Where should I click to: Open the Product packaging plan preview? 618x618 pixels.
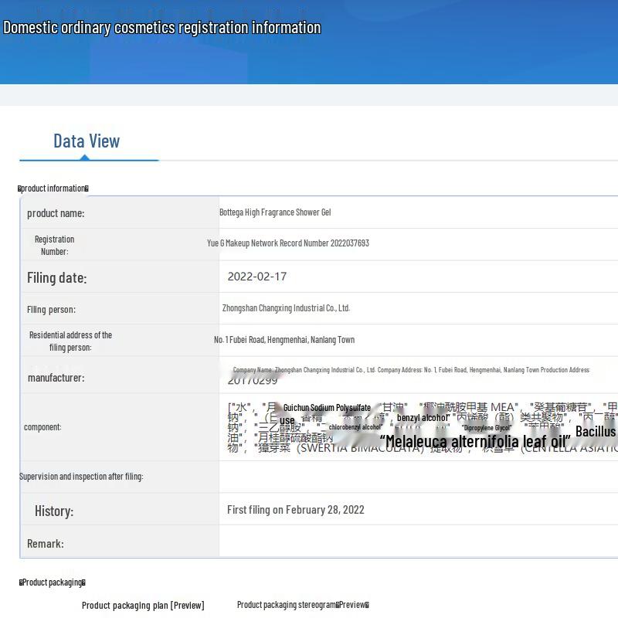tap(143, 606)
